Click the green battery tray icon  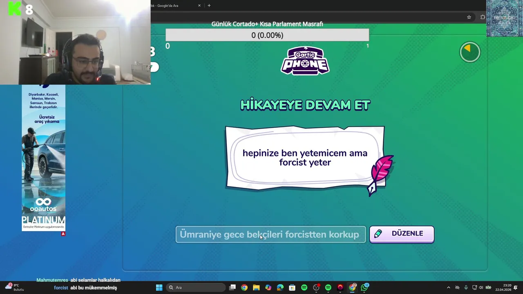coord(488,287)
